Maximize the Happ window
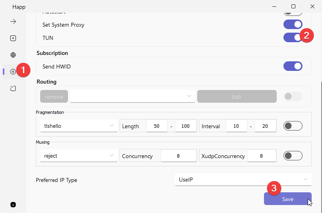Image resolution: width=322 pixels, height=213 pixels. click(x=293, y=6)
